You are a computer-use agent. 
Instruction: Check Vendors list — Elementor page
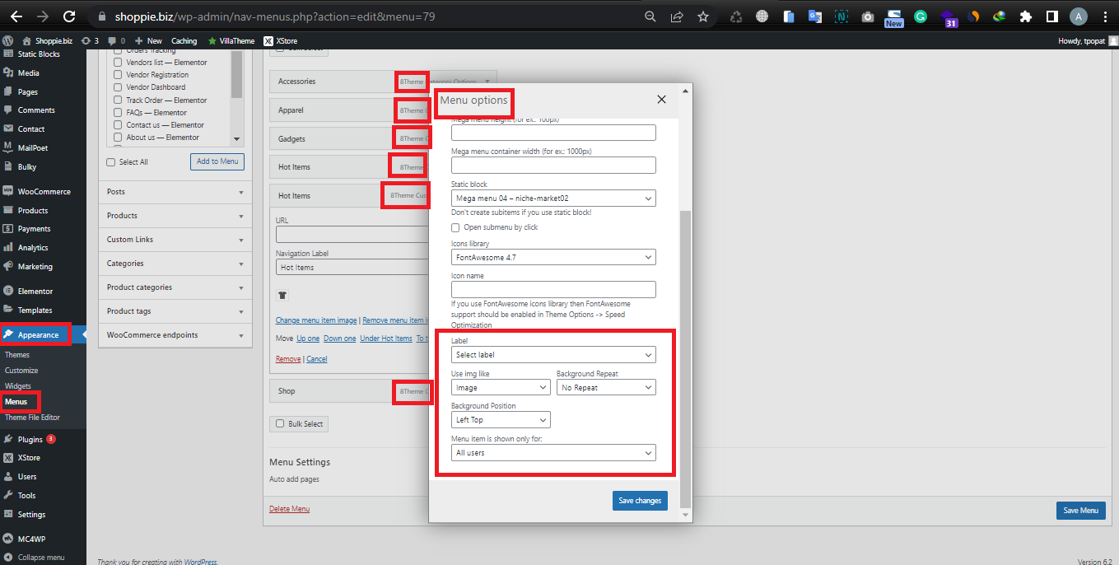[x=118, y=63]
